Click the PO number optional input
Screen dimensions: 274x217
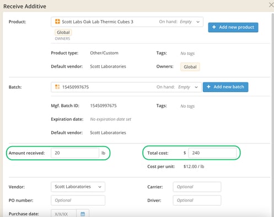78,201
